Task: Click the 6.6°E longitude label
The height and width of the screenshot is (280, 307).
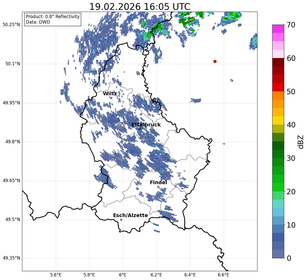Action: (x=224, y=275)
